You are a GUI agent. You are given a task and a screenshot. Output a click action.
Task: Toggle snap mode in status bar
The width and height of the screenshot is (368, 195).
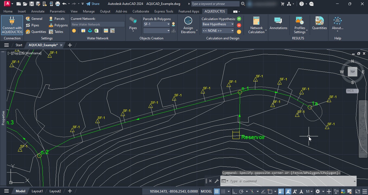pyautogui.click(x=224, y=191)
